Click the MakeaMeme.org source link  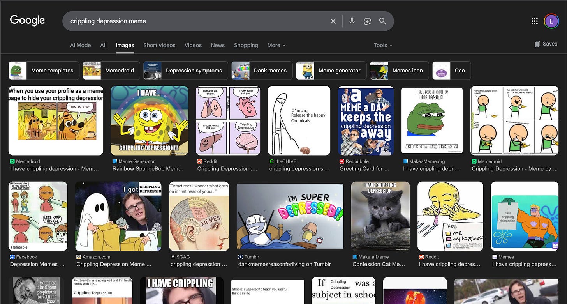[424, 161]
